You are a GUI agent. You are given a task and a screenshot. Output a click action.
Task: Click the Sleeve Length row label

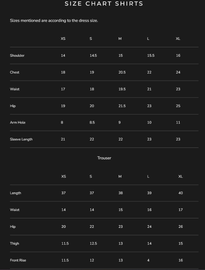point(21,139)
